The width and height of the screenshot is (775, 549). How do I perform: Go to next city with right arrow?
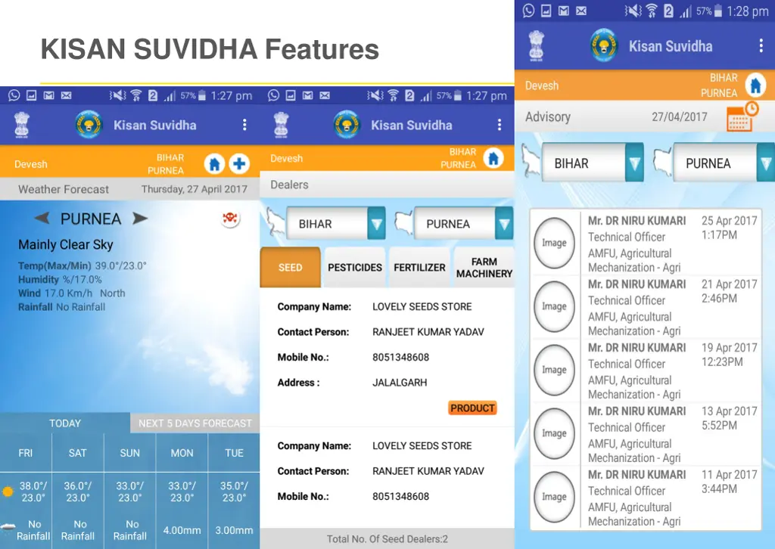coord(139,219)
